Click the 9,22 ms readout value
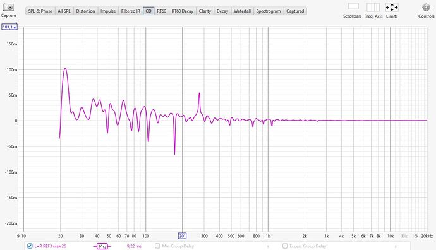This screenshot has width=436, height=250. coord(134,246)
